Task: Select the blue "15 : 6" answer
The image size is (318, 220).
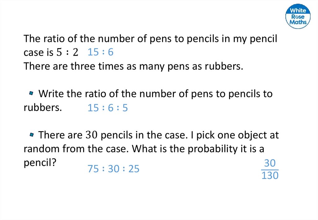Action: (x=101, y=52)
